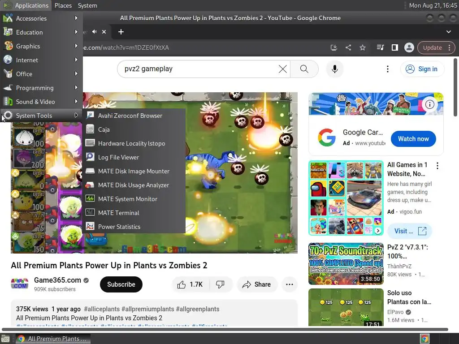Open PvZ Soundtrack video thumbnail

coord(346,263)
